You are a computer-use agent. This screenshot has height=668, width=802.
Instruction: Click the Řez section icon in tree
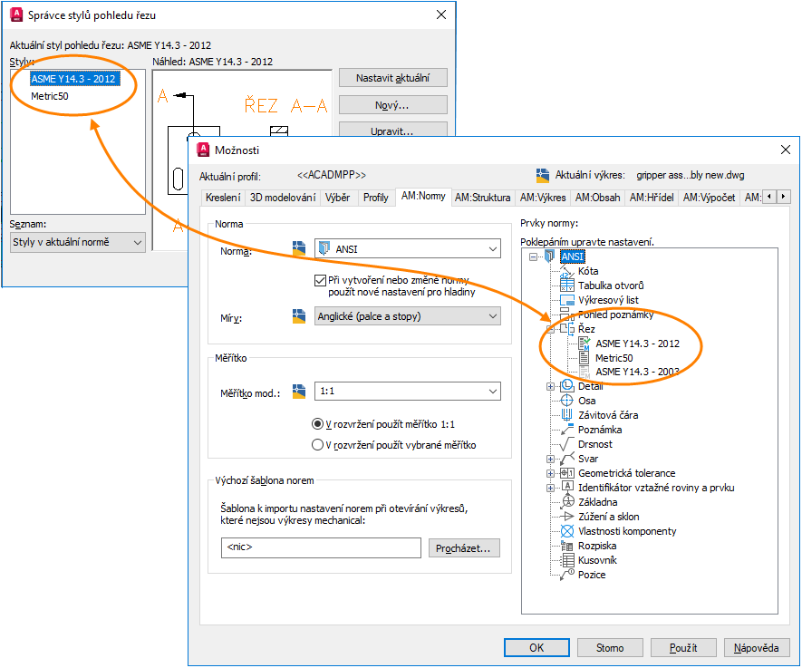coord(566,329)
